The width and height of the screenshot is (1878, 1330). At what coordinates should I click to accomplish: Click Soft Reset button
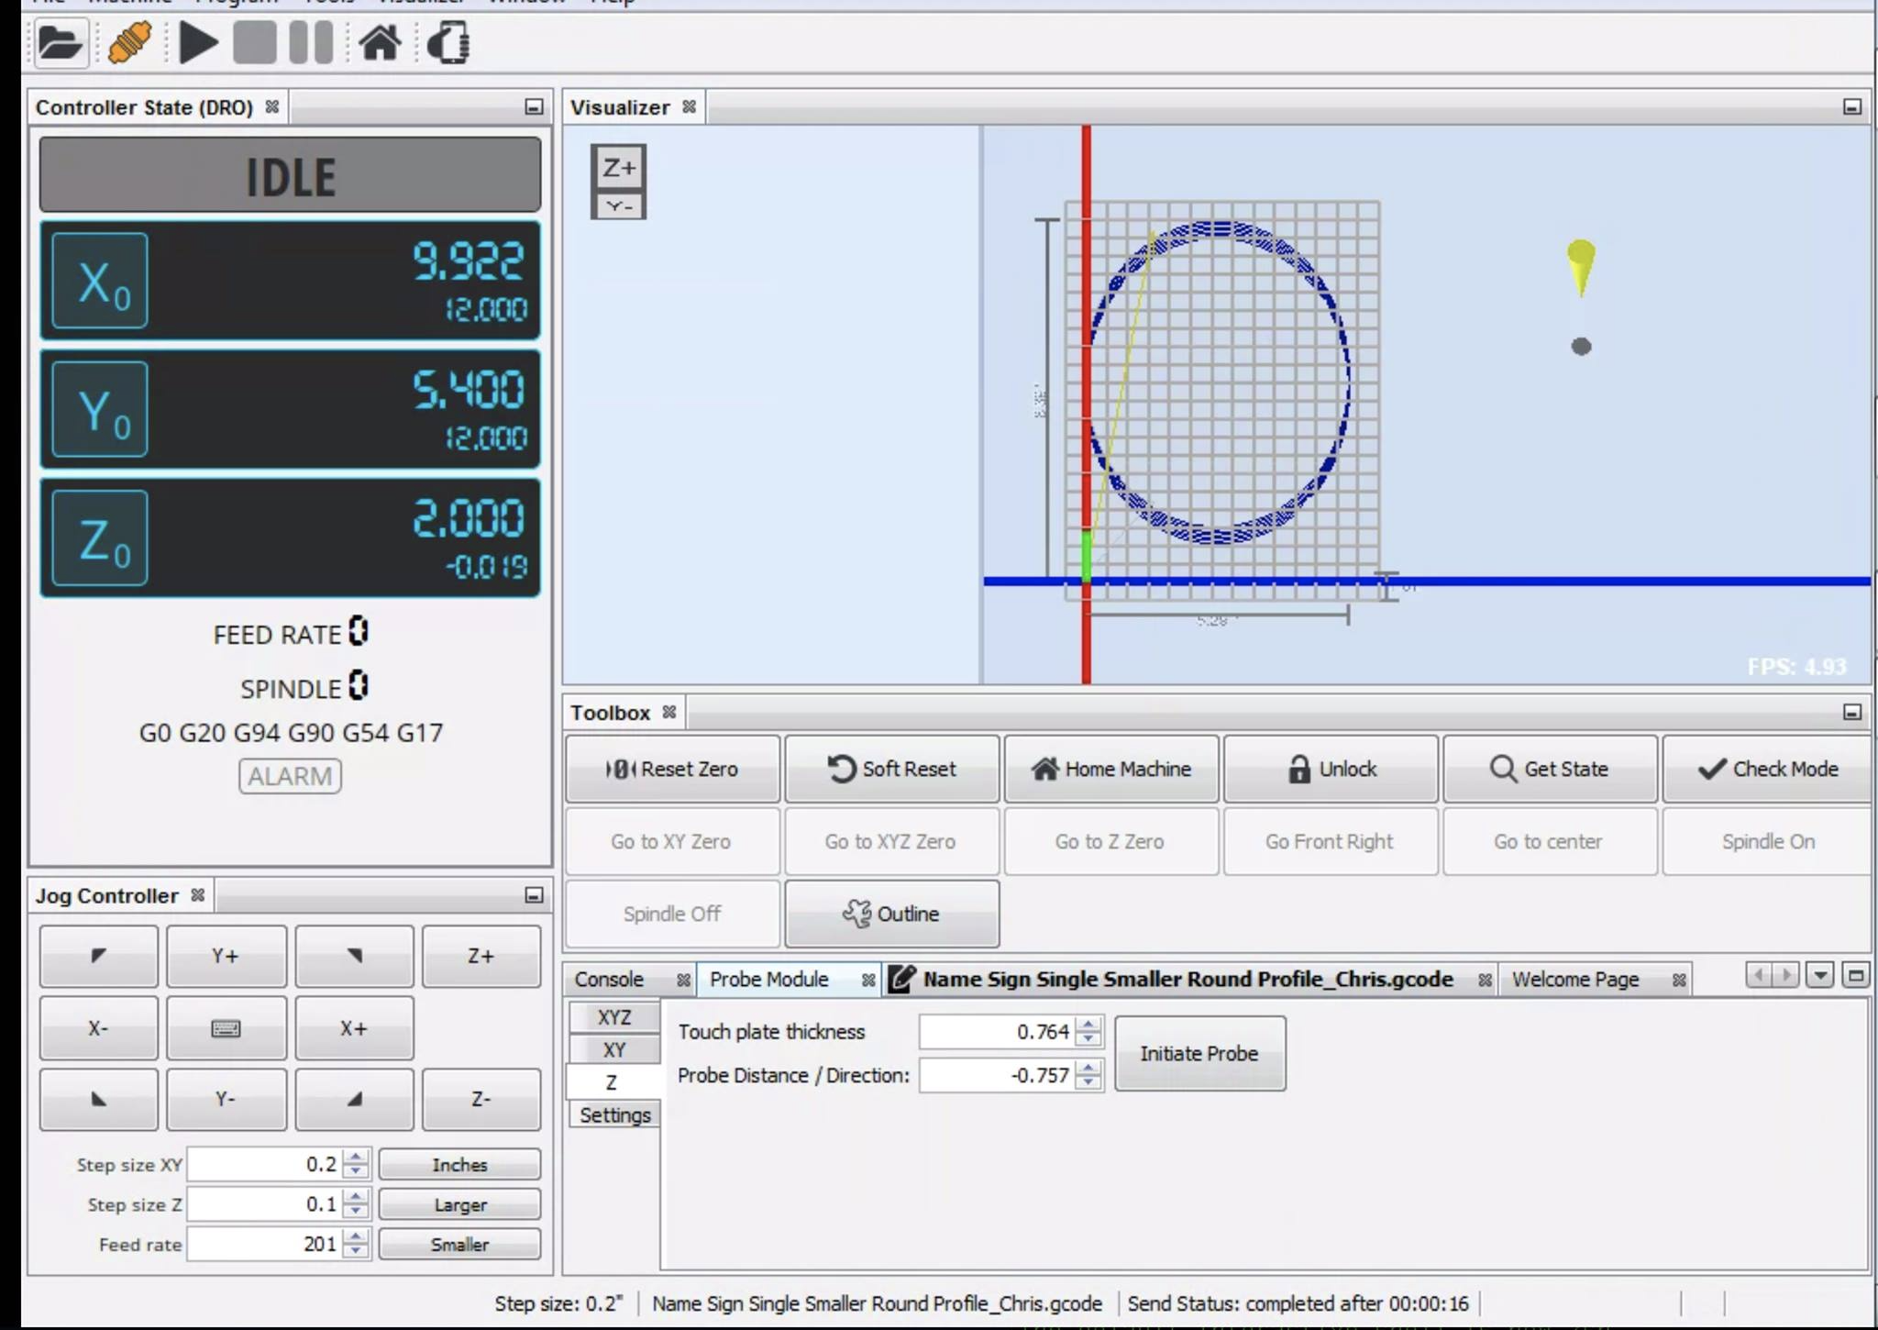coord(891,769)
